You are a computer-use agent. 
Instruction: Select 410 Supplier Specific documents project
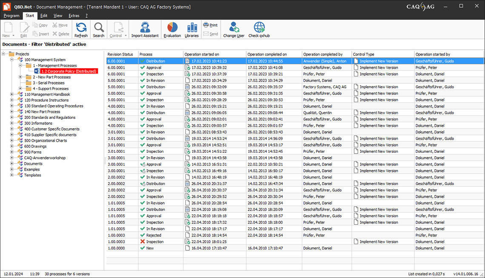pos(51,135)
